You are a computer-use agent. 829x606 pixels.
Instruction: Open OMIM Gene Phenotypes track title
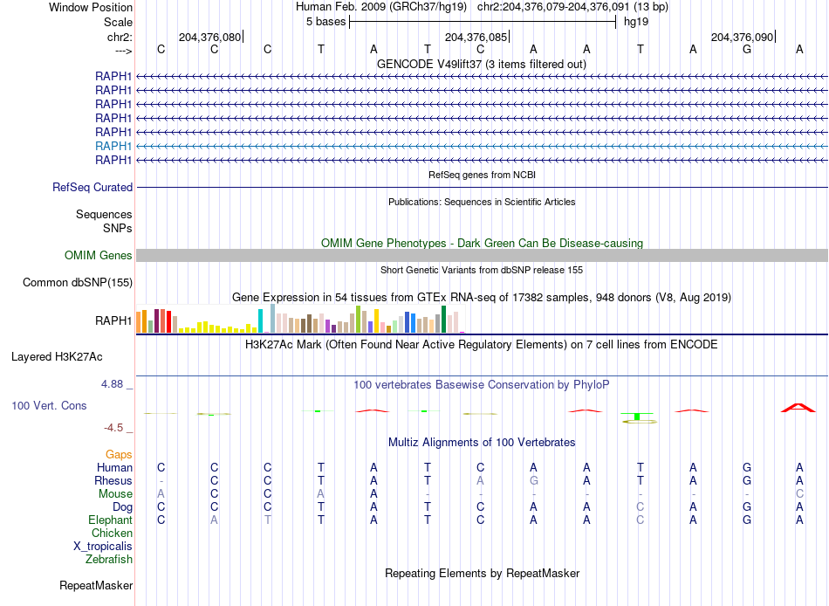(x=482, y=243)
